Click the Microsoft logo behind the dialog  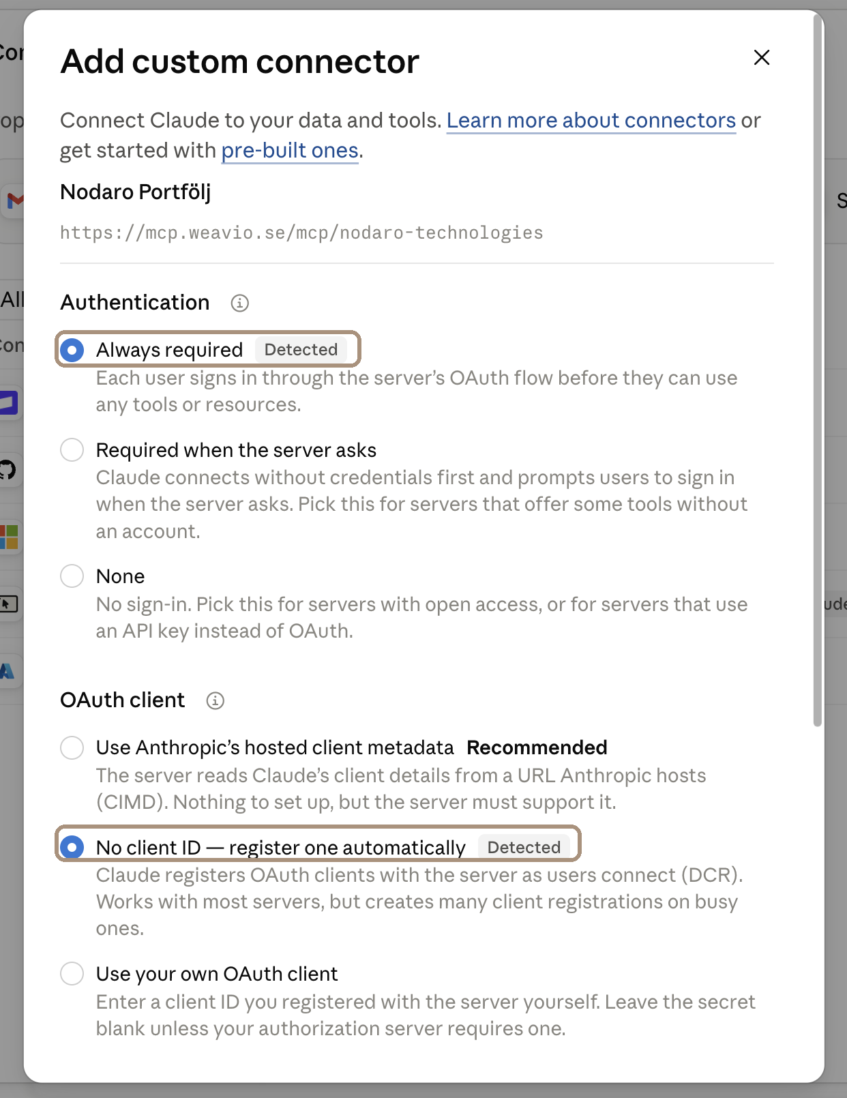[x=9, y=537]
